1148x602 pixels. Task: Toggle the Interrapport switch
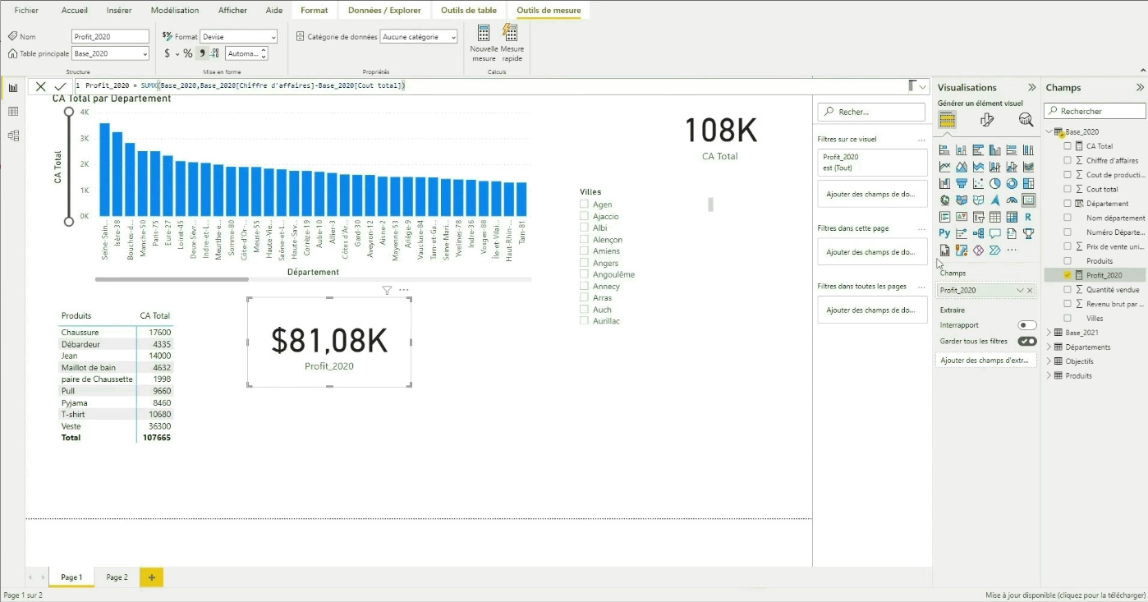coord(1026,325)
